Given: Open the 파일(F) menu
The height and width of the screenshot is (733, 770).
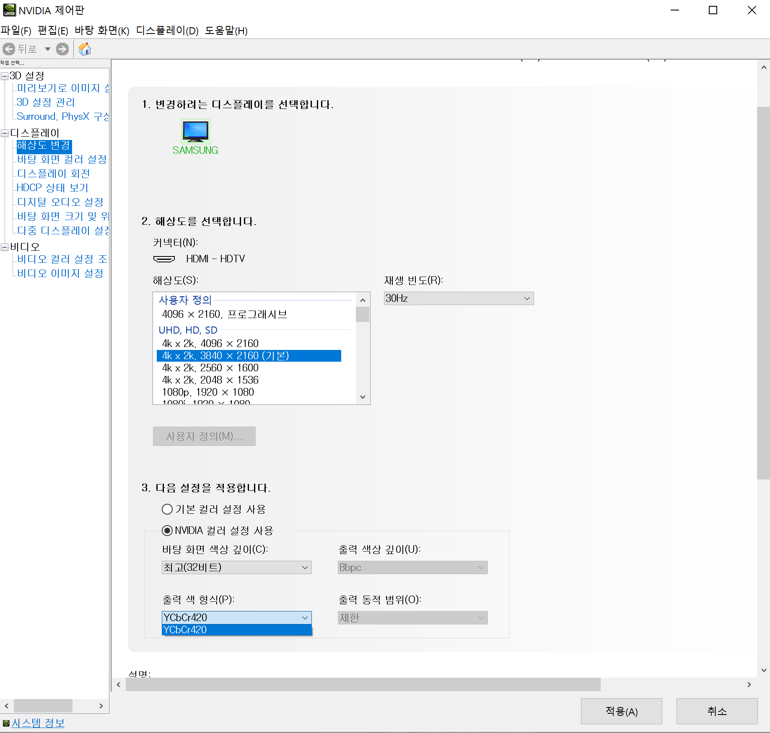Looking at the screenshot, I should [x=16, y=31].
